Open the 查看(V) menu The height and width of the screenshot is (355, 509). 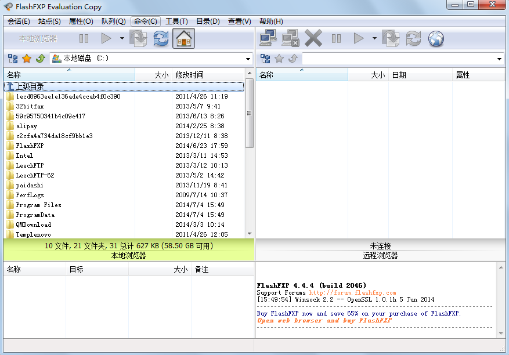point(240,21)
